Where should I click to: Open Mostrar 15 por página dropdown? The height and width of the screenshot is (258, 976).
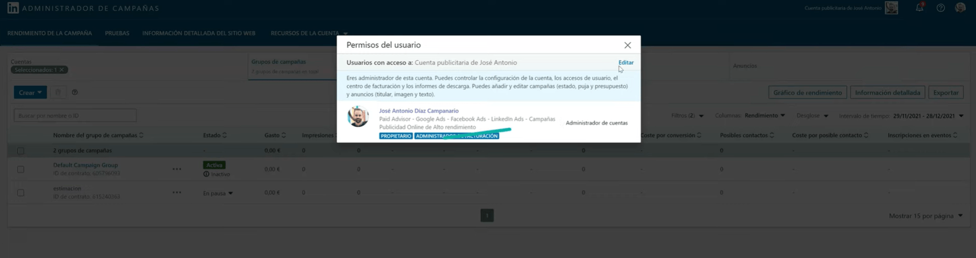pos(926,216)
